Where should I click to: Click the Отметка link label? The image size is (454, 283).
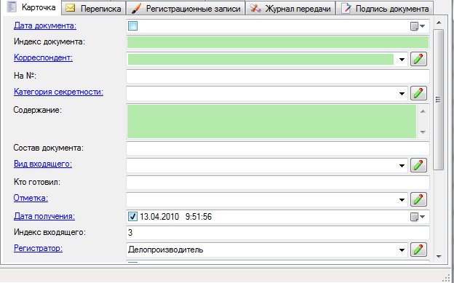click(x=31, y=198)
